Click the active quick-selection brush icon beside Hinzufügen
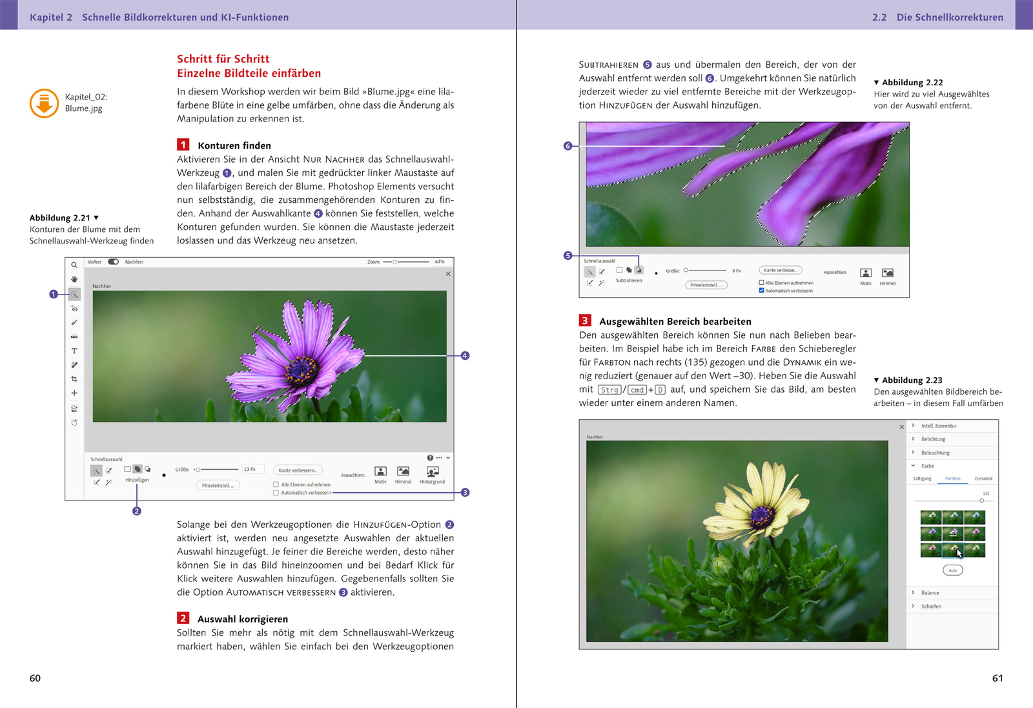Viewport: 1033px width, 708px height. tap(96, 470)
